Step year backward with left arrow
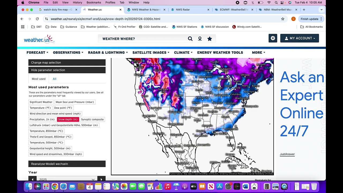The image size is (343, 193). tap(32, 179)
